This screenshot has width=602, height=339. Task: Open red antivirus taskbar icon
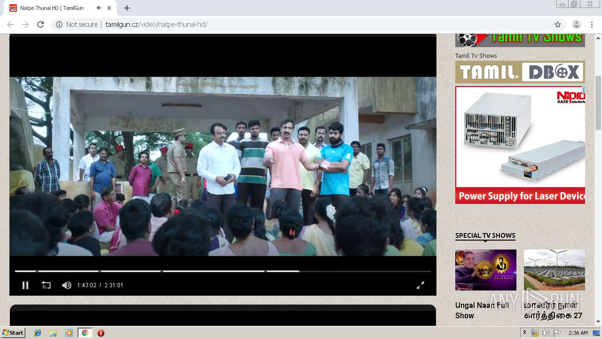pyautogui.click(x=101, y=333)
